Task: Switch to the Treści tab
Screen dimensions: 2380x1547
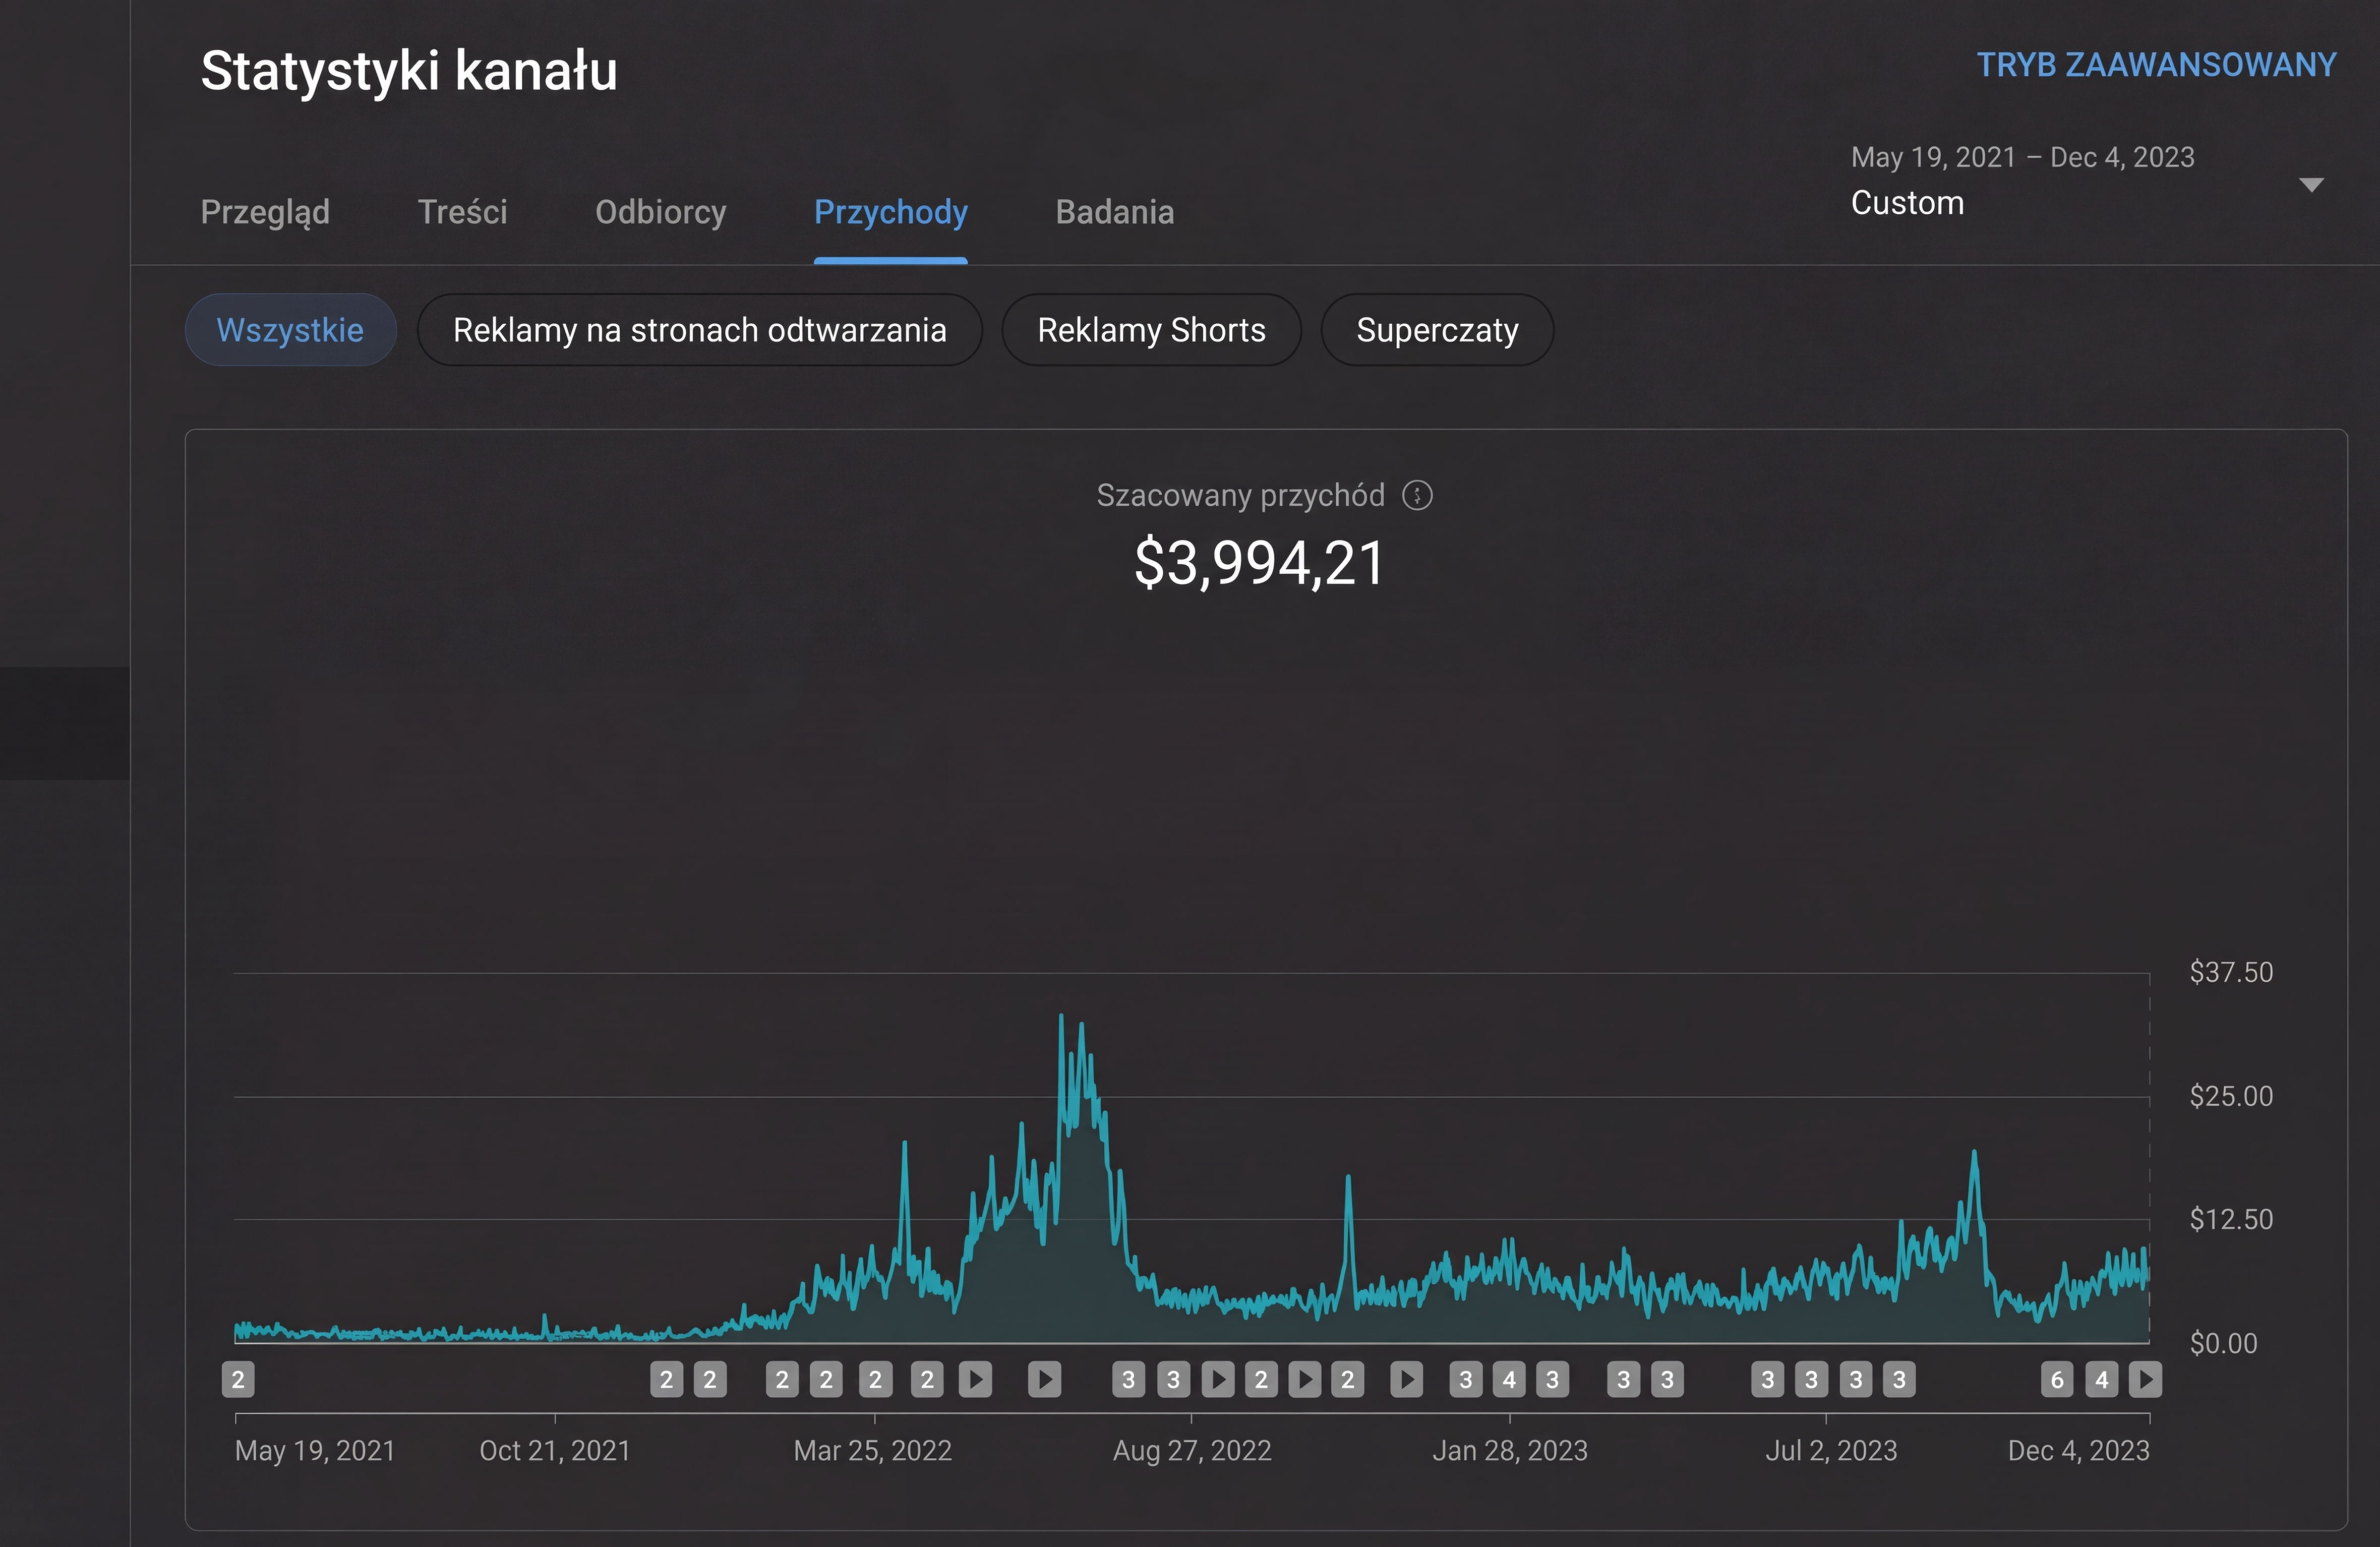Action: point(462,212)
